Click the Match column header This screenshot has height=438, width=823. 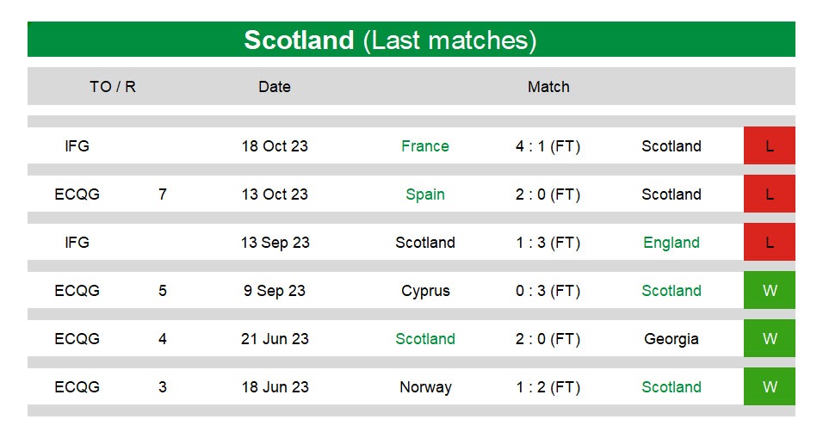pos(548,87)
